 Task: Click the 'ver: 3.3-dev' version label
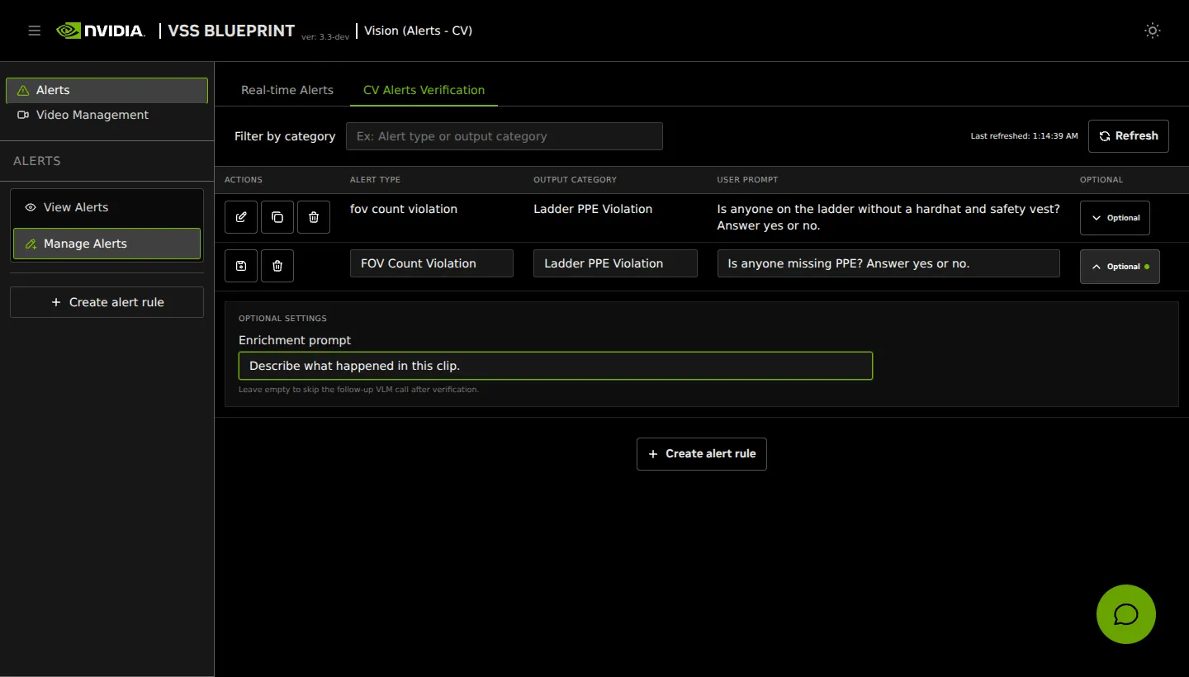coord(325,37)
